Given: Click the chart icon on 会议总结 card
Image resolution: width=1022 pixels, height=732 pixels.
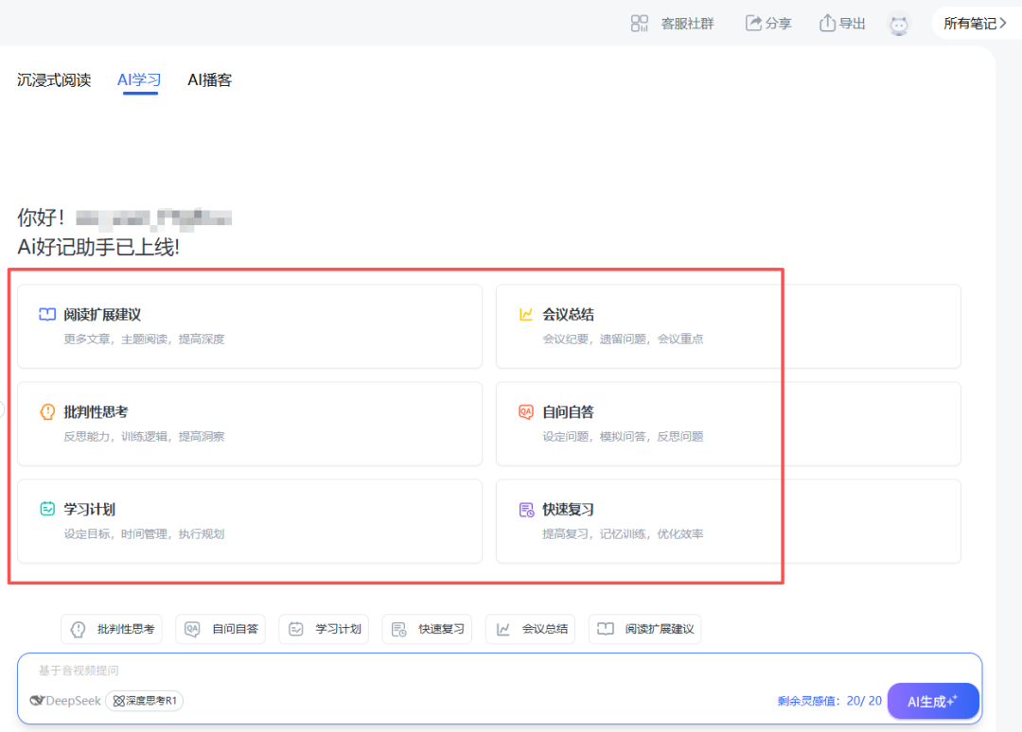Looking at the screenshot, I should (x=526, y=315).
